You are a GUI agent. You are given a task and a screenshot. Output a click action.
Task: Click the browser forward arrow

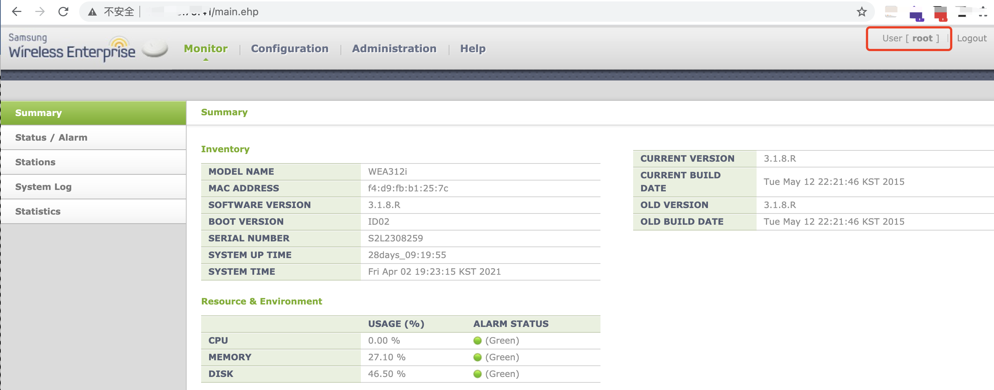40,12
